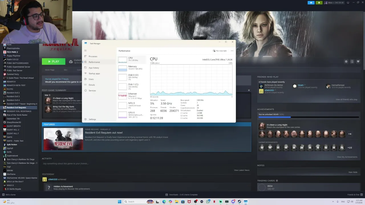Open game info icon in Steam
The width and height of the screenshot is (365, 205).
pos(352,61)
